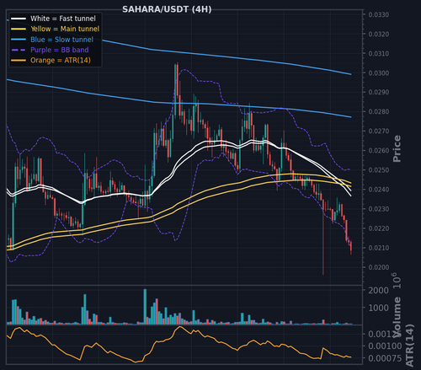The image size is (421, 370).
Task: Click the tallest bar in the volume panel
Action: pos(145,307)
